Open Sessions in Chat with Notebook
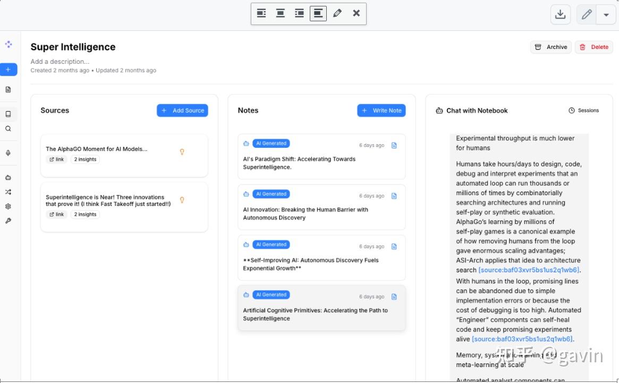Viewport: 619px width, 383px height. [583, 111]
